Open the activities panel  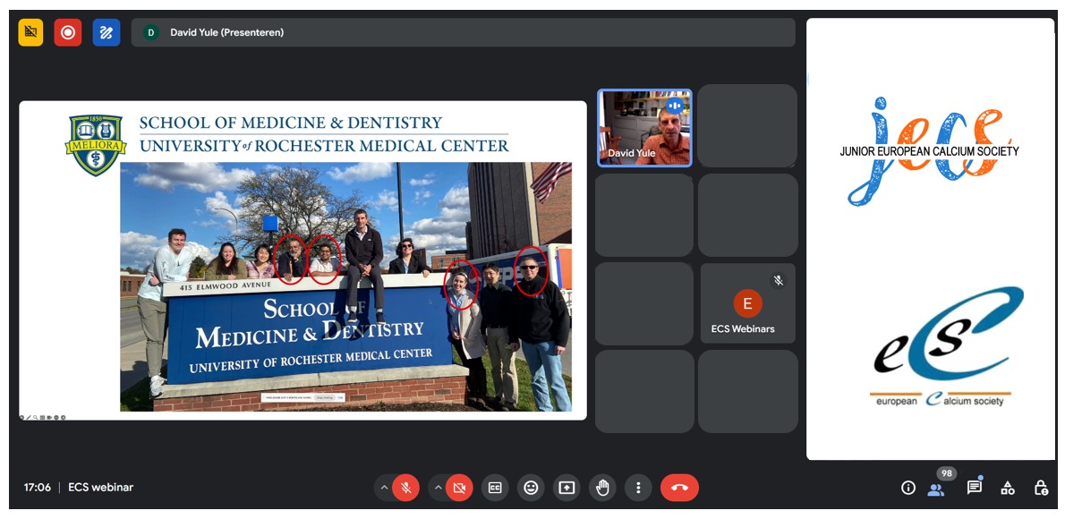(1008, 488)
